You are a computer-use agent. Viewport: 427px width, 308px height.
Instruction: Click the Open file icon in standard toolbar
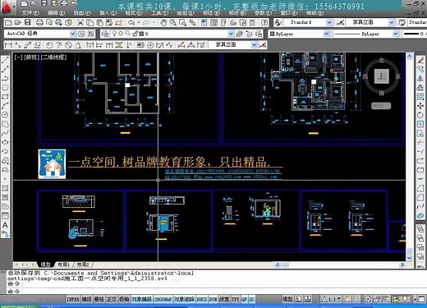18,22
